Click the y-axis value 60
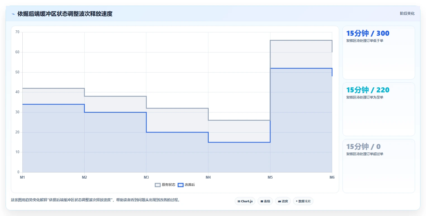426x216 pixels. point(17,52)
